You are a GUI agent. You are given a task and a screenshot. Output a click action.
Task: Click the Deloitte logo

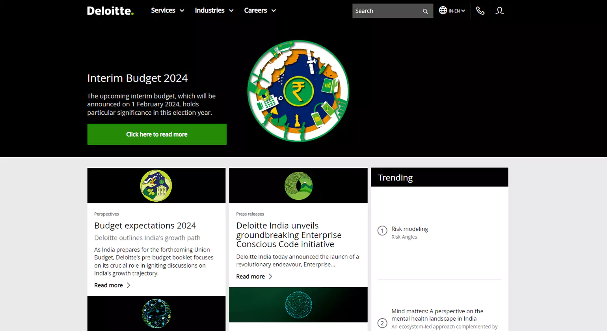coord(110,11)
